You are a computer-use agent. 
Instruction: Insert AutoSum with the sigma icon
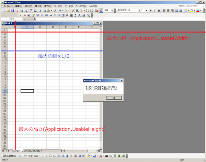click(81, 11)
